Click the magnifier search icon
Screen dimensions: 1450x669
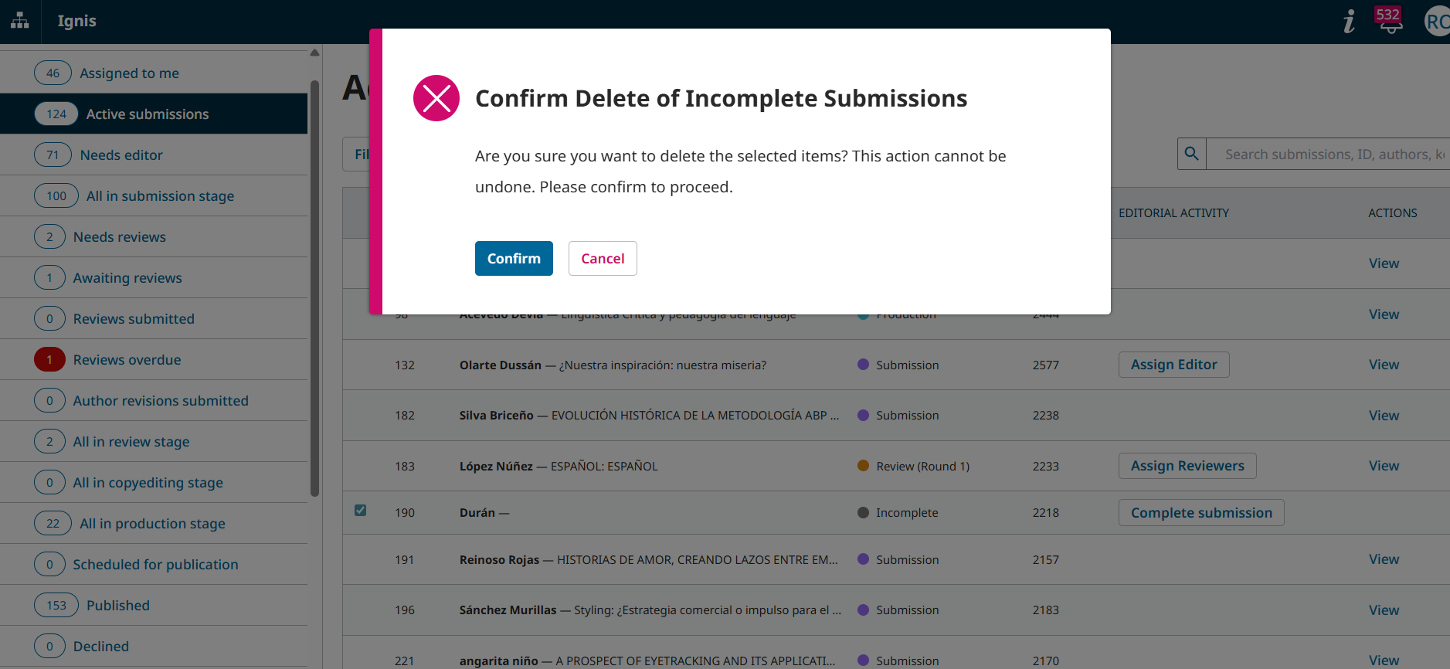(1192, 154)
